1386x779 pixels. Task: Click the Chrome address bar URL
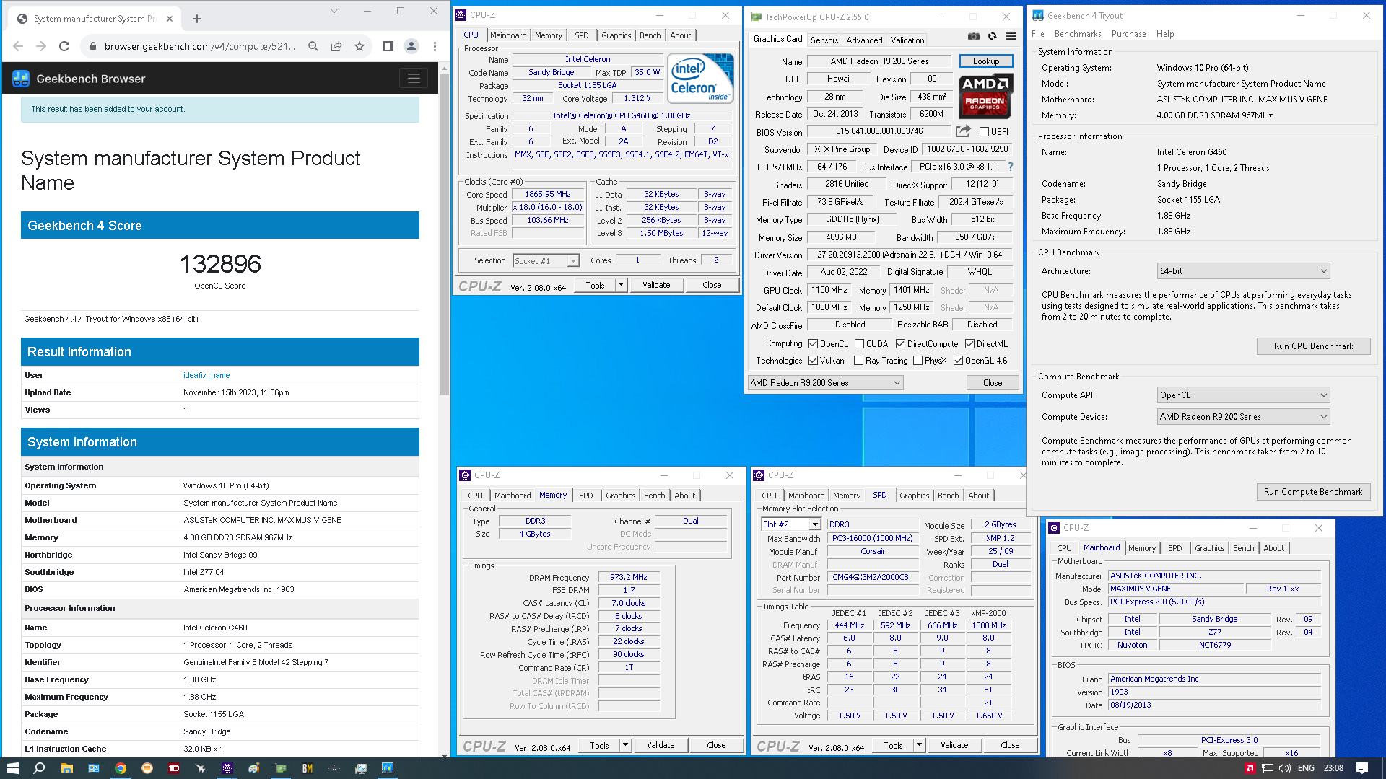(199, 46)
